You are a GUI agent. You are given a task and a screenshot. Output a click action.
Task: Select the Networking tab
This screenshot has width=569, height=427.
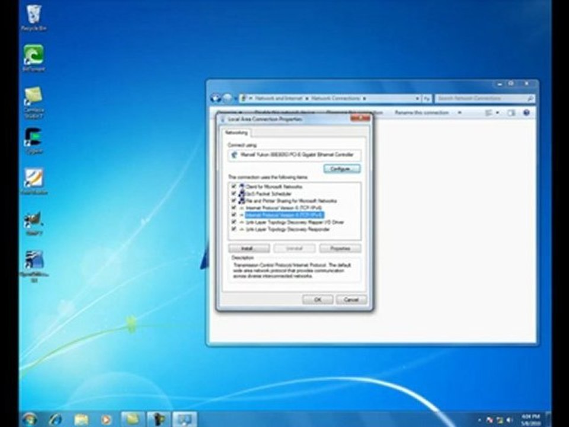coord(236,132)
